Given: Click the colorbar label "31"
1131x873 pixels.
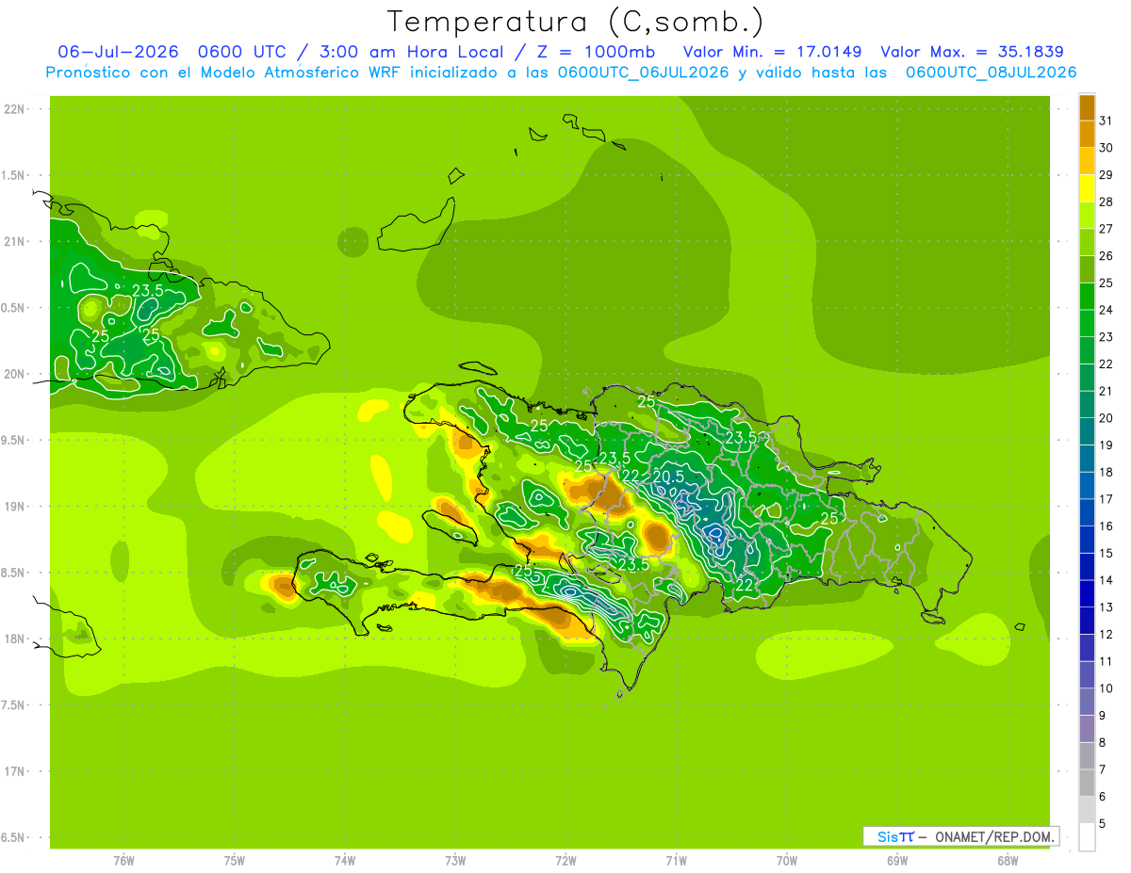Looking at the screenshot, I should point(1106,121).
